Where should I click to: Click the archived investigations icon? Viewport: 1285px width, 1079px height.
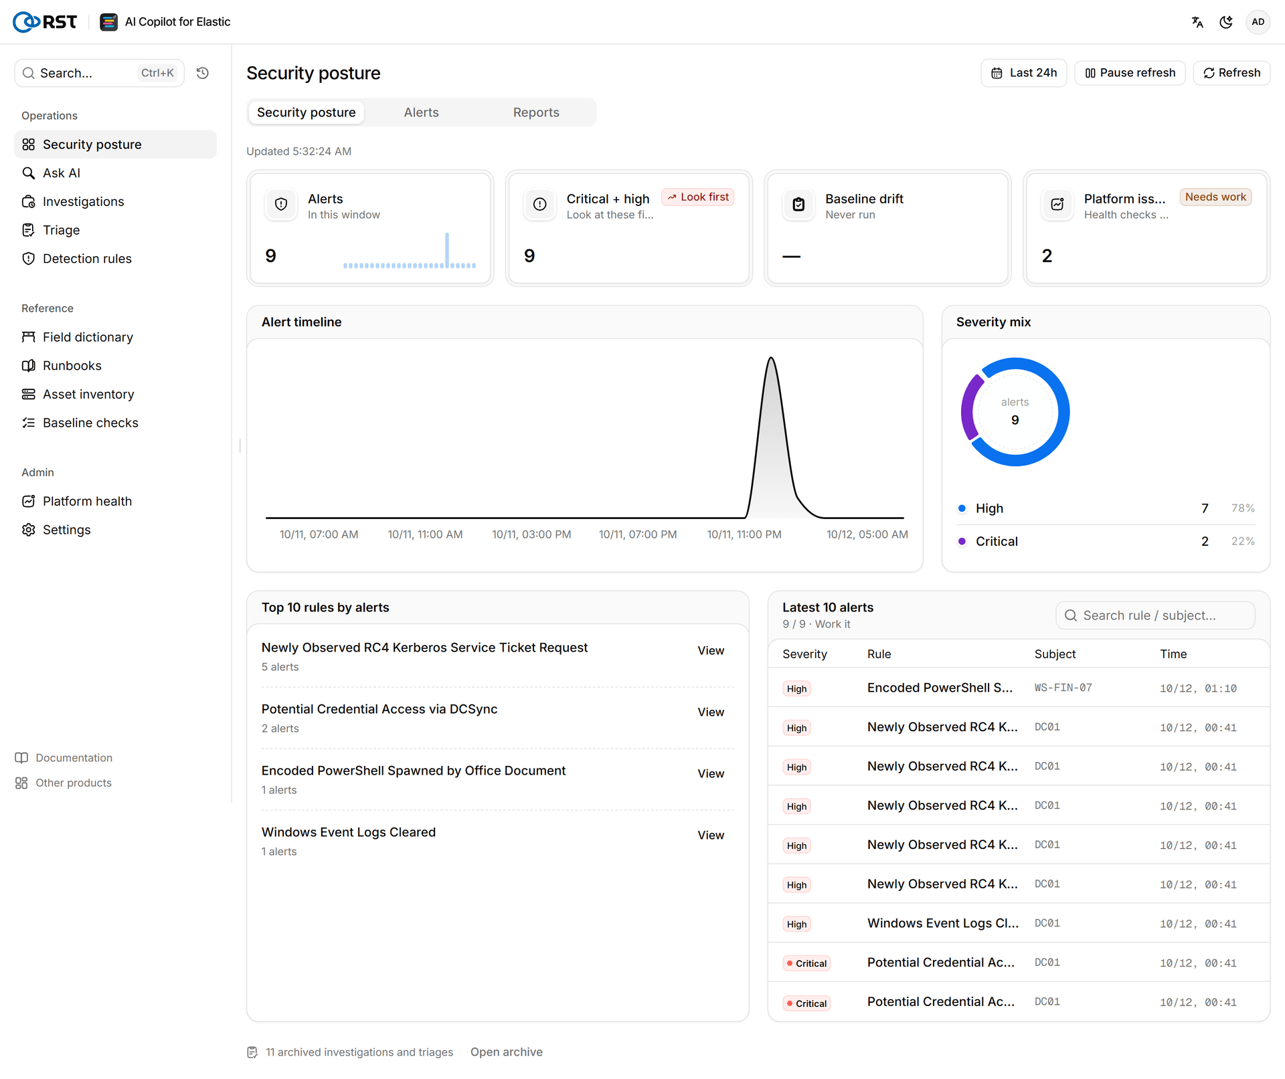[252, 1052]
